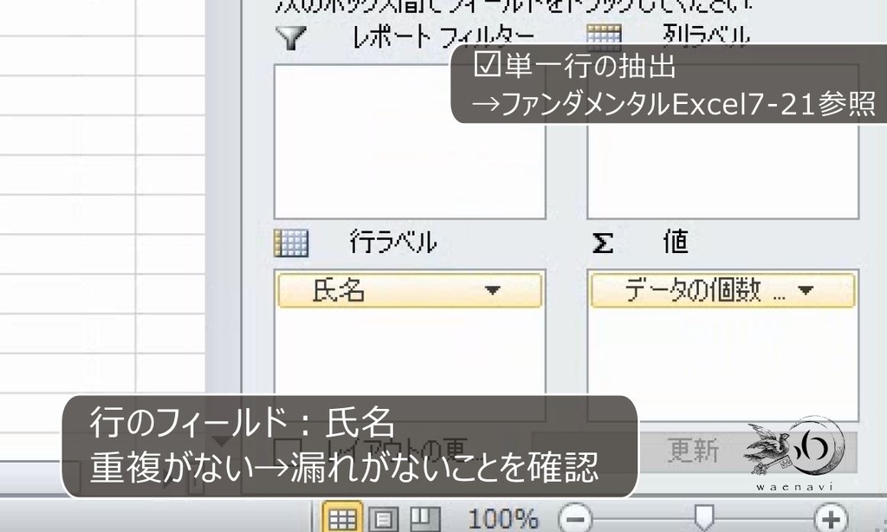Switch to Normal view in status bar

pos(342,518)
